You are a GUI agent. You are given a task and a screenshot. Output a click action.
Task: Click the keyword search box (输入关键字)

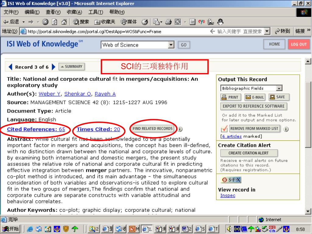tap(240, 31)
